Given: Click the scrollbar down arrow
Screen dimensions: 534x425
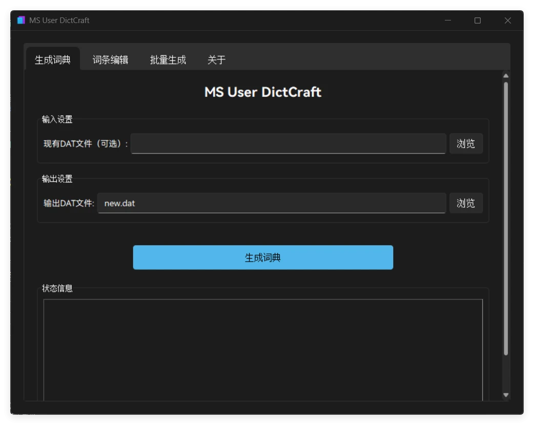Looking at the screenshot, I should (x=506, y=395).
